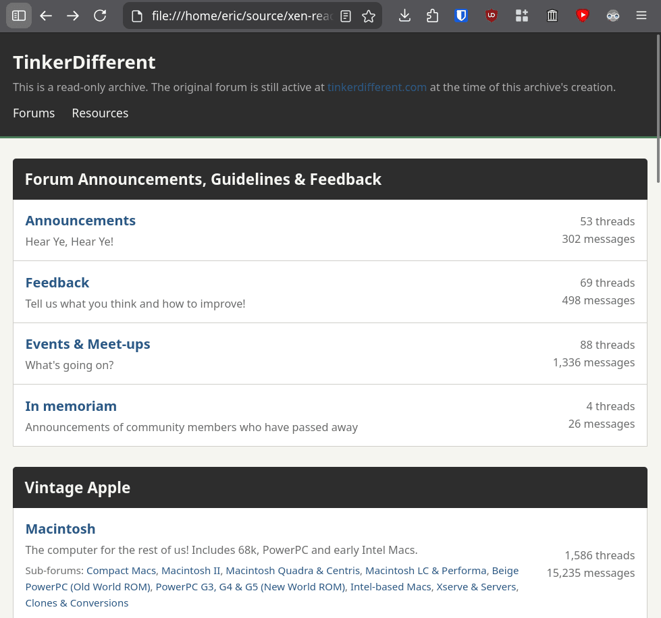This screenshot has height=618, width=661.
Task: Open the Compact Macs sub-forum
Action: pos(121,571)
